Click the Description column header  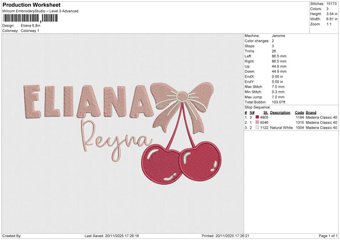tap(280, 112)
